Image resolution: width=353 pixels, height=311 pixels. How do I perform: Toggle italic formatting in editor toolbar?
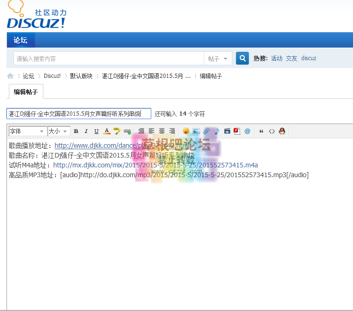[86, 131]
